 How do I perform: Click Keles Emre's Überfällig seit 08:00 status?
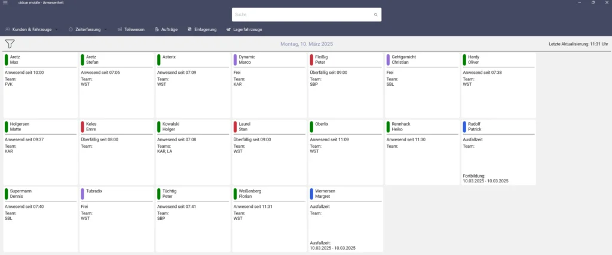click(100, 139)
